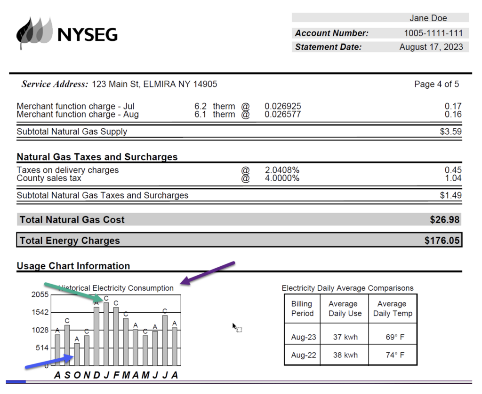Click the Account Number label

click(x=331, y=33)
